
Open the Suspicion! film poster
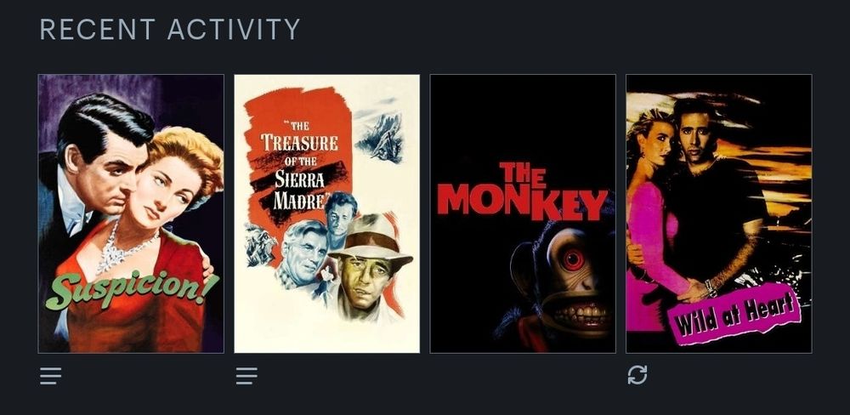[x=131, y=213]
